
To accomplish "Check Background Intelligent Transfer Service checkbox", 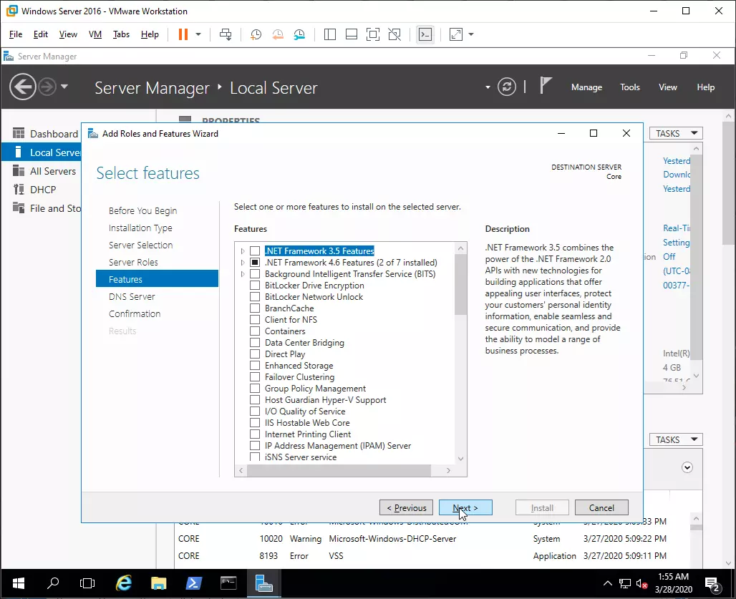I will tap(255, 274).
